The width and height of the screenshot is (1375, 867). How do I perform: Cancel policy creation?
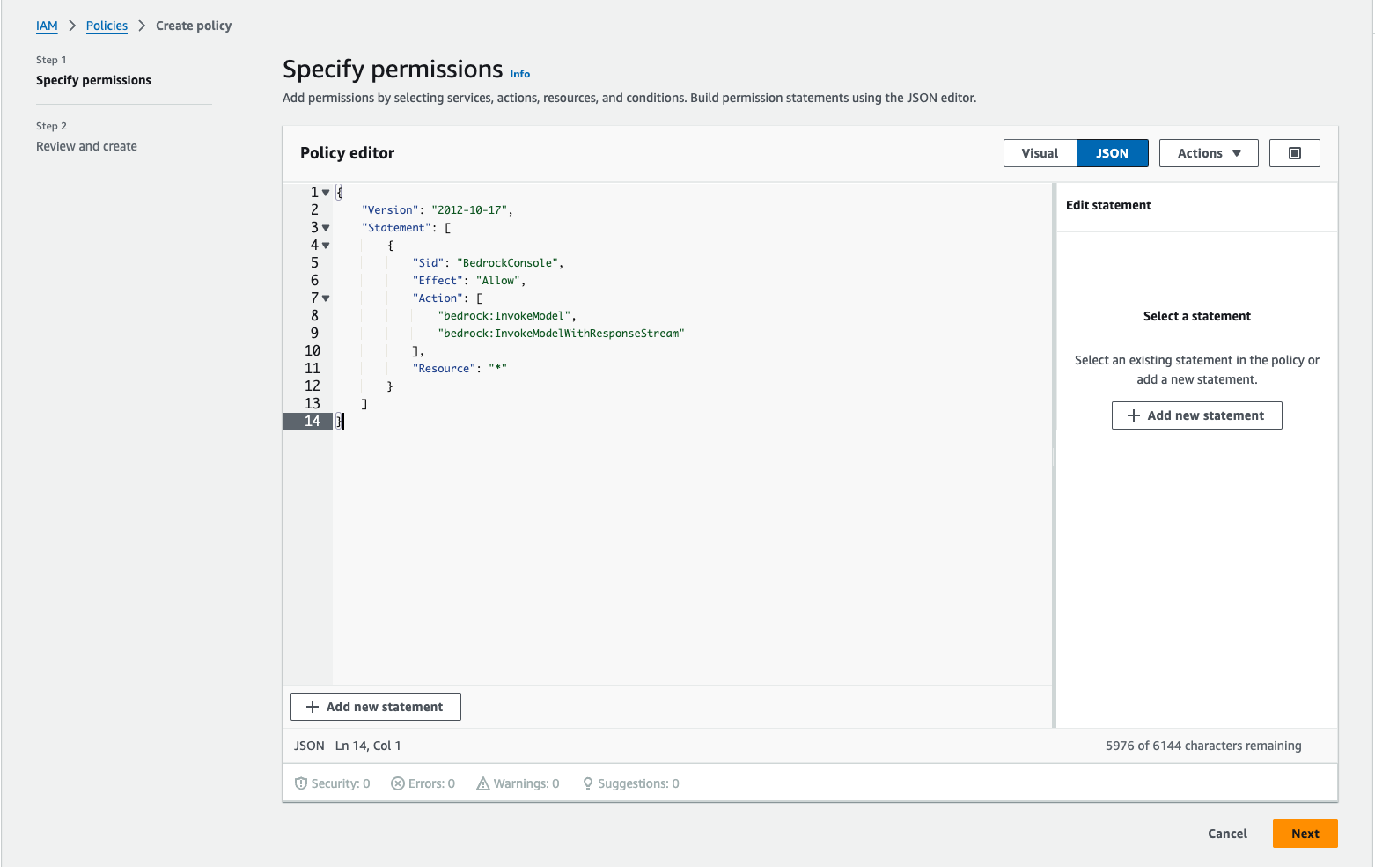click(1227, 834)
